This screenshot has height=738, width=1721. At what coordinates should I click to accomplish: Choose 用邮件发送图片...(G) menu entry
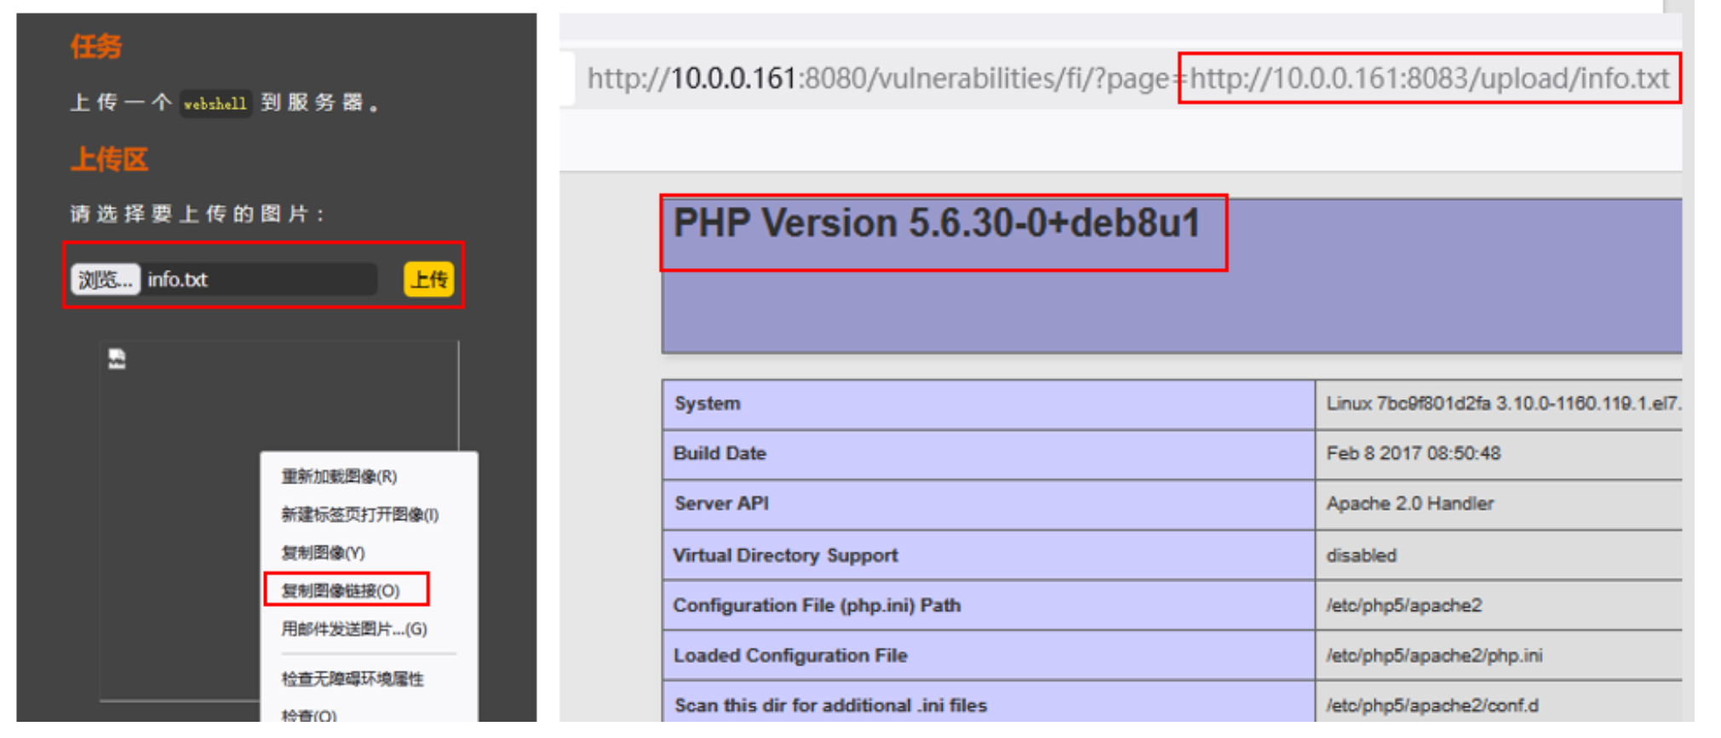click(x=354, y=628)
